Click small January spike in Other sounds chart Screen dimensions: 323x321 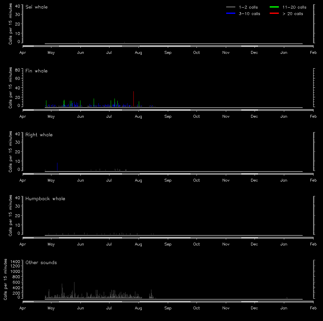pos(287,298)
